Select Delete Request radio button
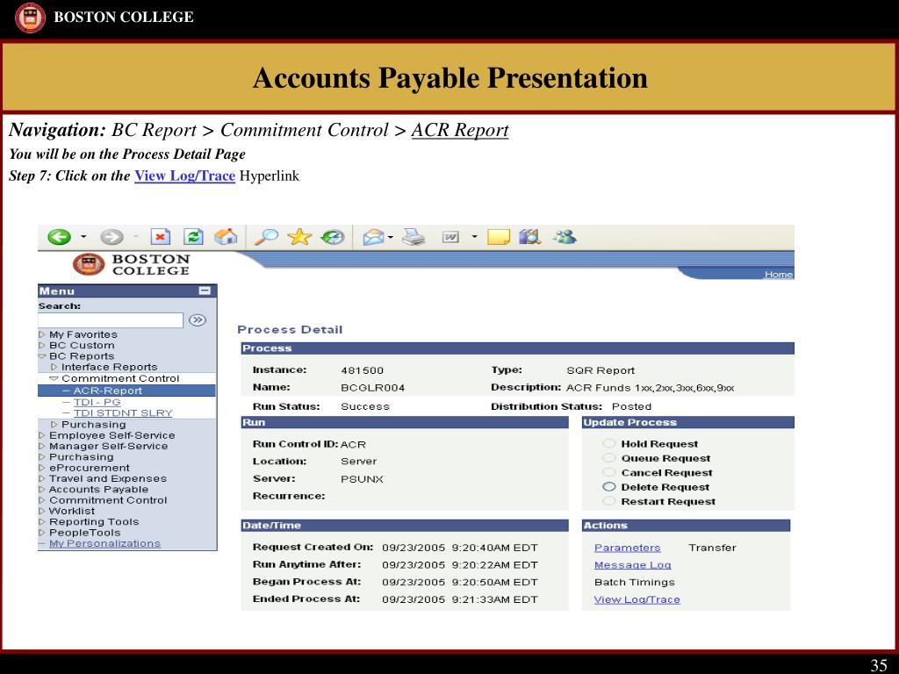The image size is (899, 674). tap(609, 486)
